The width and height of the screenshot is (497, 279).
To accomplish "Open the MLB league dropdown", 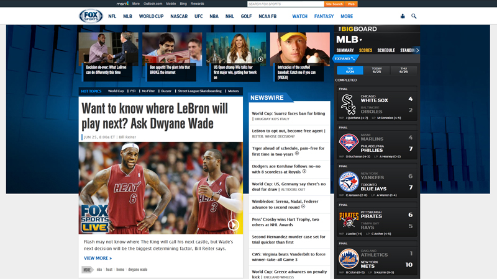I will pos(349,40).
